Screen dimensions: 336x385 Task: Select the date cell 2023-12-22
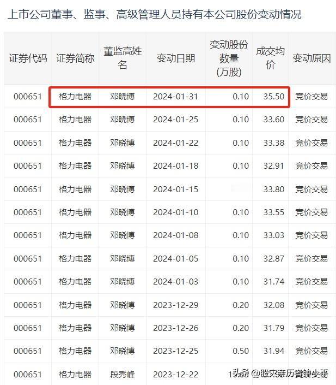(x=175, y=375)
